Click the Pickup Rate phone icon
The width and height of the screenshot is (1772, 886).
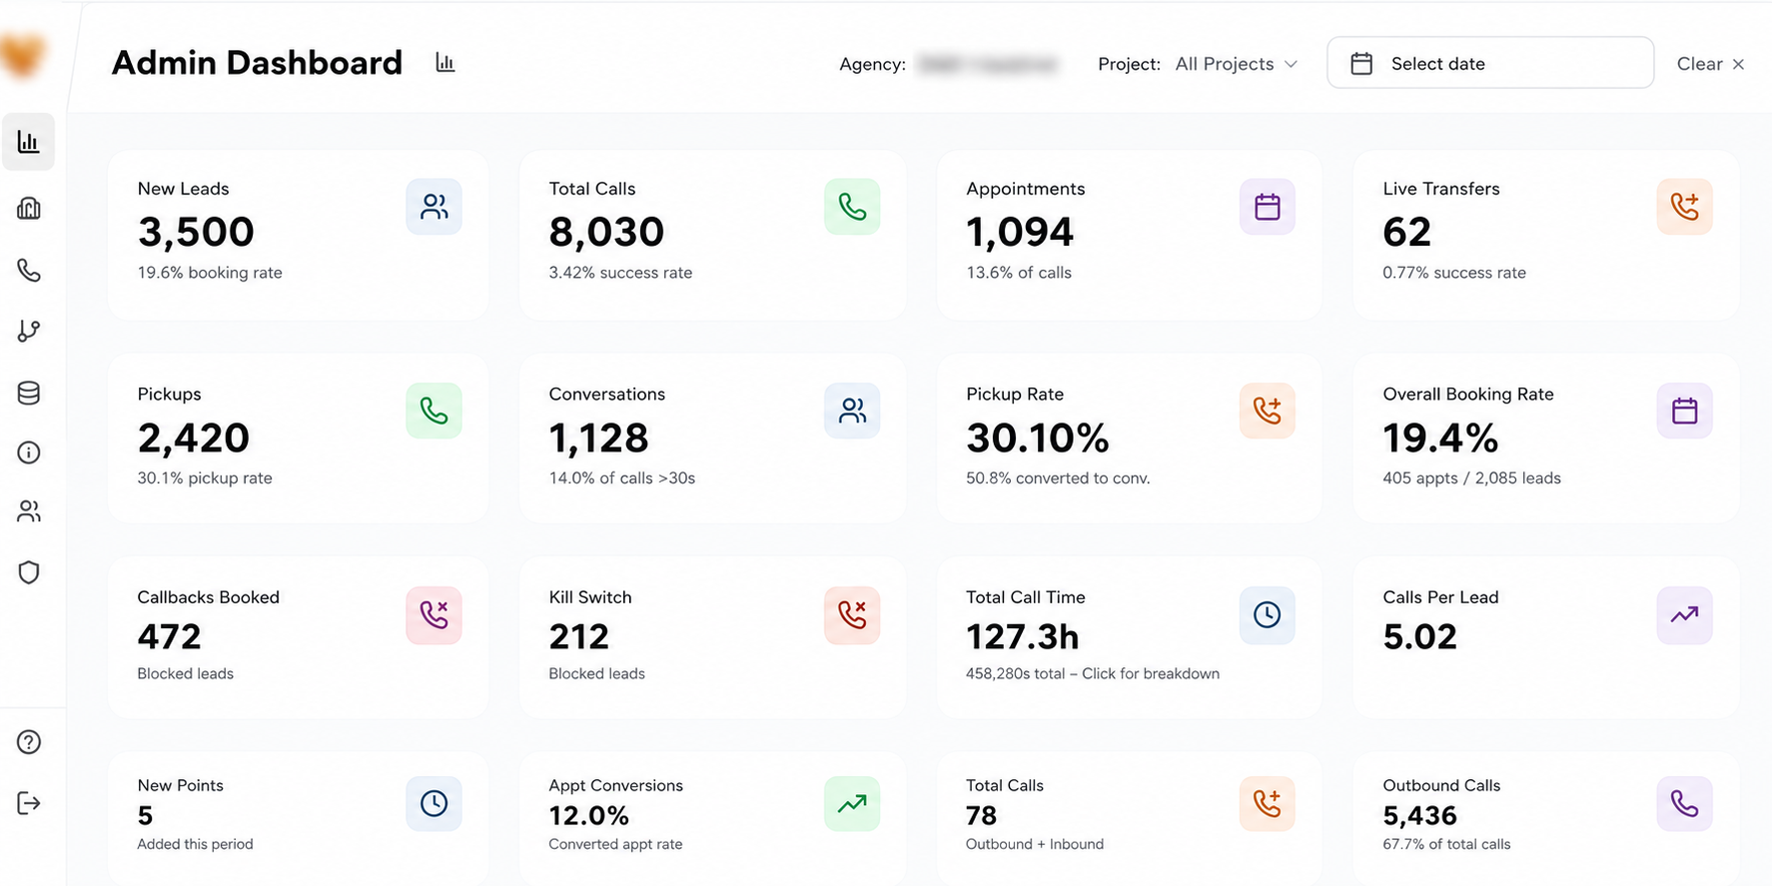click(1268, 411)
